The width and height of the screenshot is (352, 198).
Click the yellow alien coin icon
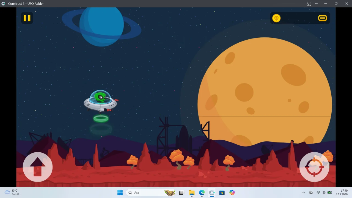click(x=276, y=18)
